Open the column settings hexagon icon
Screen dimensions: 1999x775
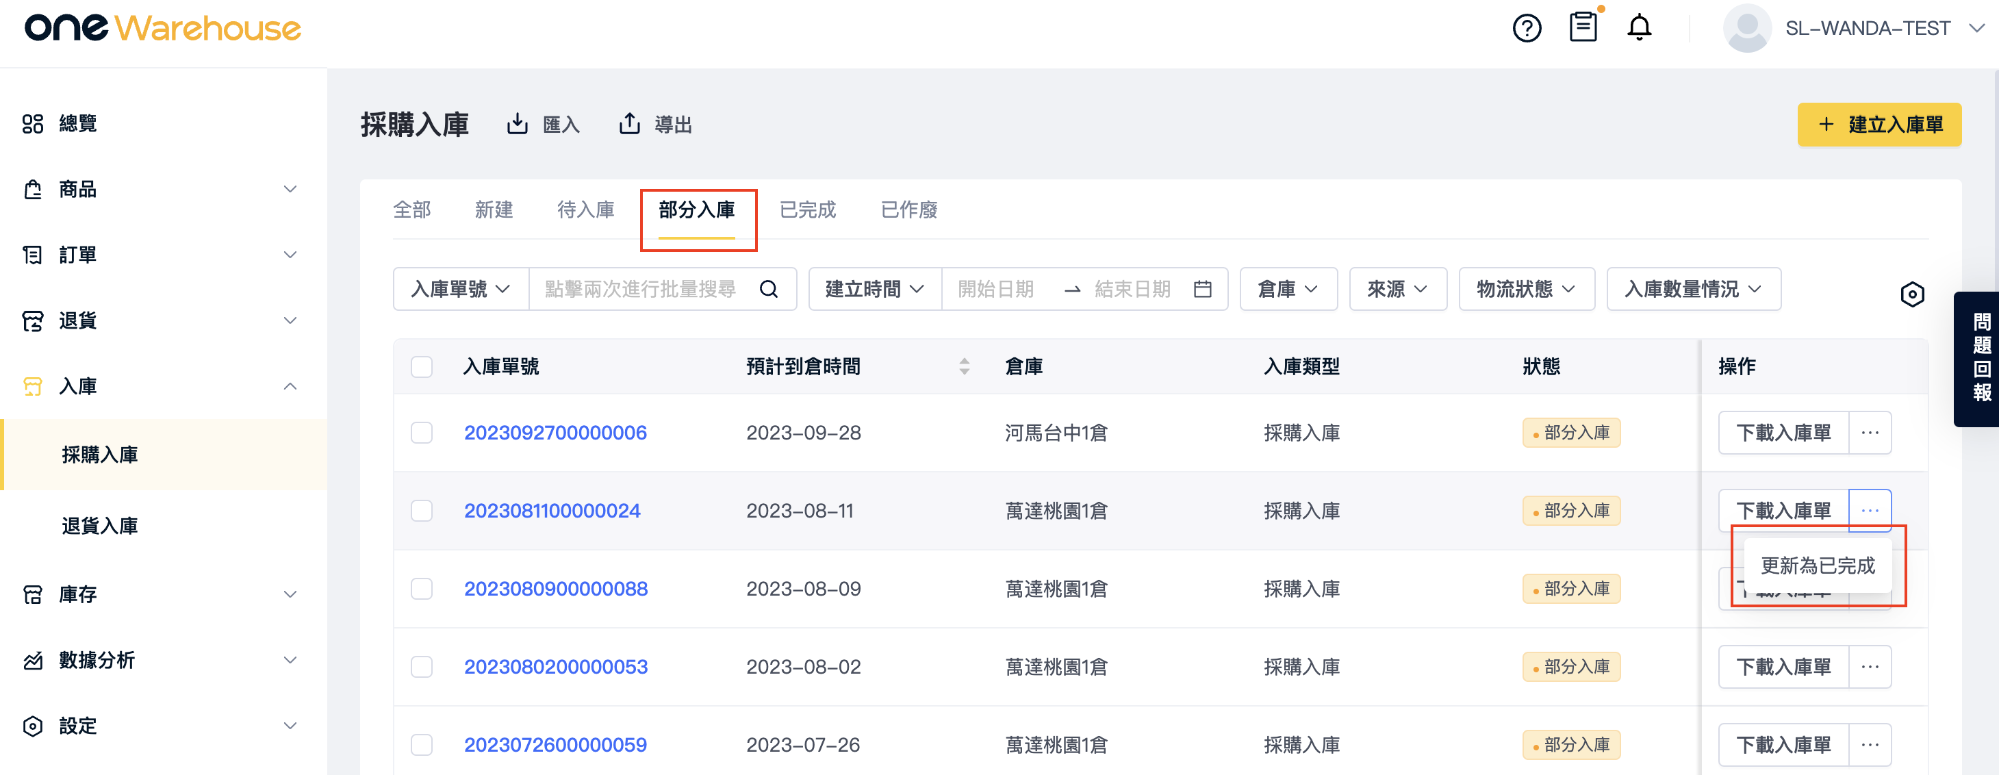[x=1912, y=294]
